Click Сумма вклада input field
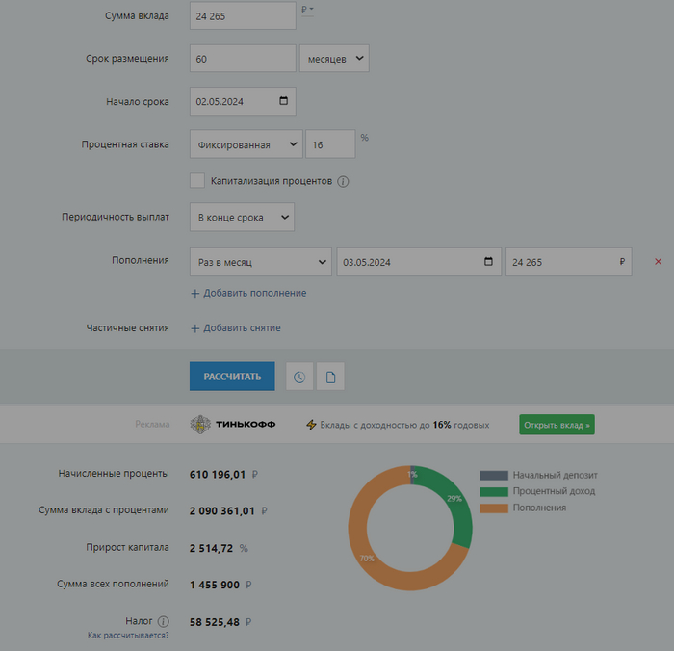Screen dimensions: 674x651 pos(243,15)
